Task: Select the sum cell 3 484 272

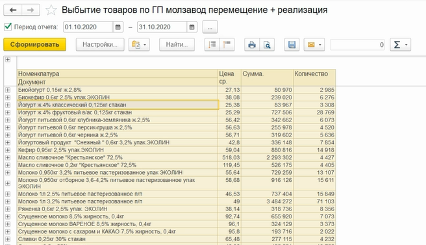Action: [x=267, y=201]
